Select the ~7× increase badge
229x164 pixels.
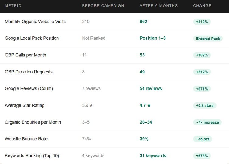click(207, 122)
